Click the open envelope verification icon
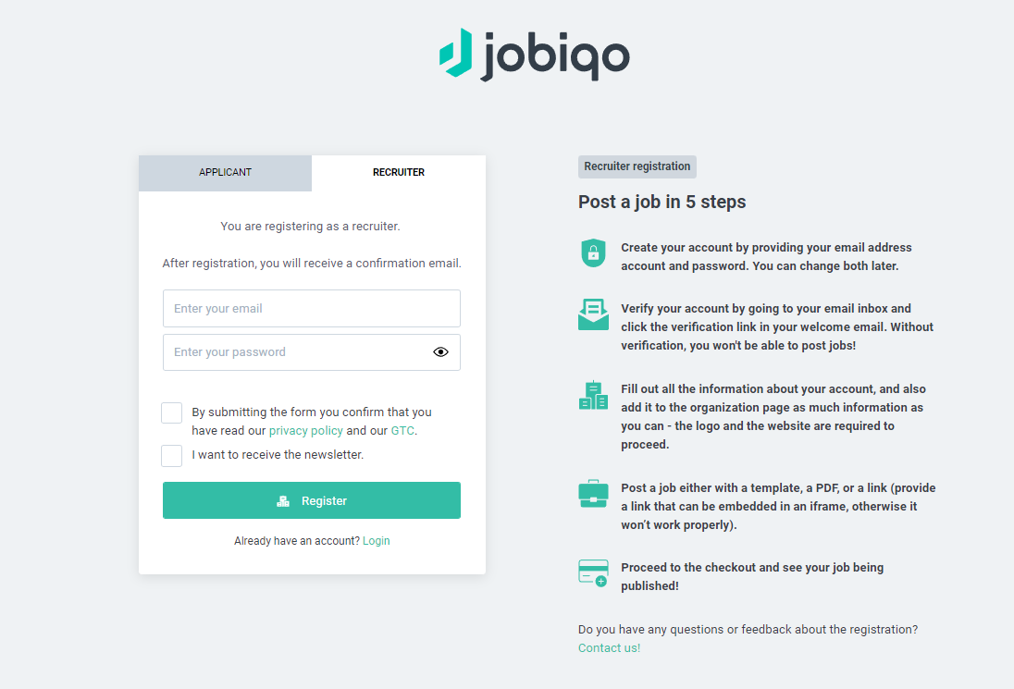The width and height of the screenshot is (1014, 689). click(593, 314)
